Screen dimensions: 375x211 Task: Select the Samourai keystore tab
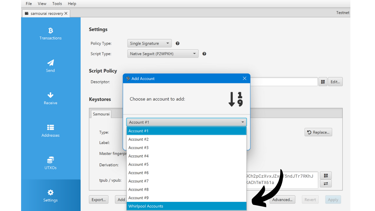tap(101, 114)
